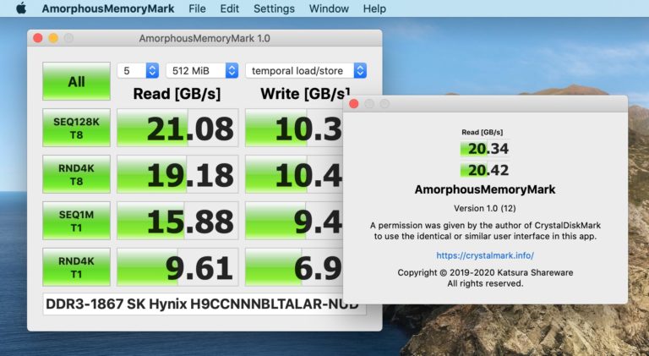
Task: Minimize the AmorphousMemoryMark 1.0 main window
Action: (x=53, y=38)
